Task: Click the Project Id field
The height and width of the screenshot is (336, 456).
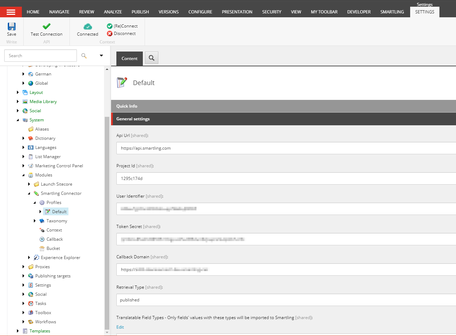Action: point(286,179)
